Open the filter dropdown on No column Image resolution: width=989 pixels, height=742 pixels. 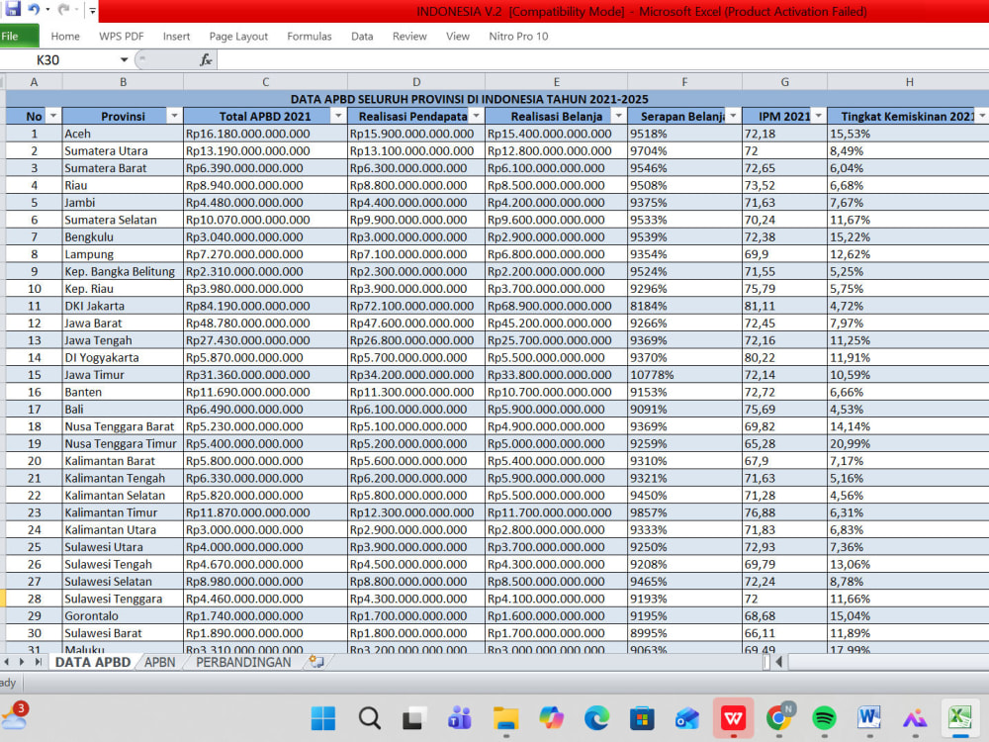point(53,116)
